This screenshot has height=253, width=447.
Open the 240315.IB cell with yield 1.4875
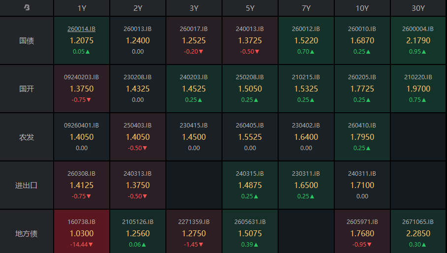click(x=250, y=185)
